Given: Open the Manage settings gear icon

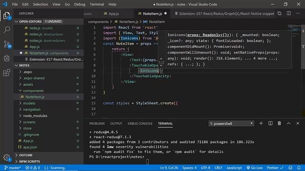Looking at the screenshot, I should [7, 157].
